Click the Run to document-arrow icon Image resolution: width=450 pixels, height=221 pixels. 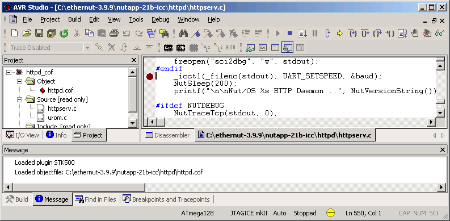tap(302, 34)
